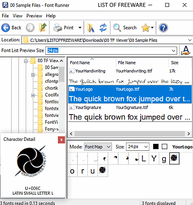Click the font list scroll left arrow
Image resolution: width=193 pixels, height=205 pixels.
71,134
